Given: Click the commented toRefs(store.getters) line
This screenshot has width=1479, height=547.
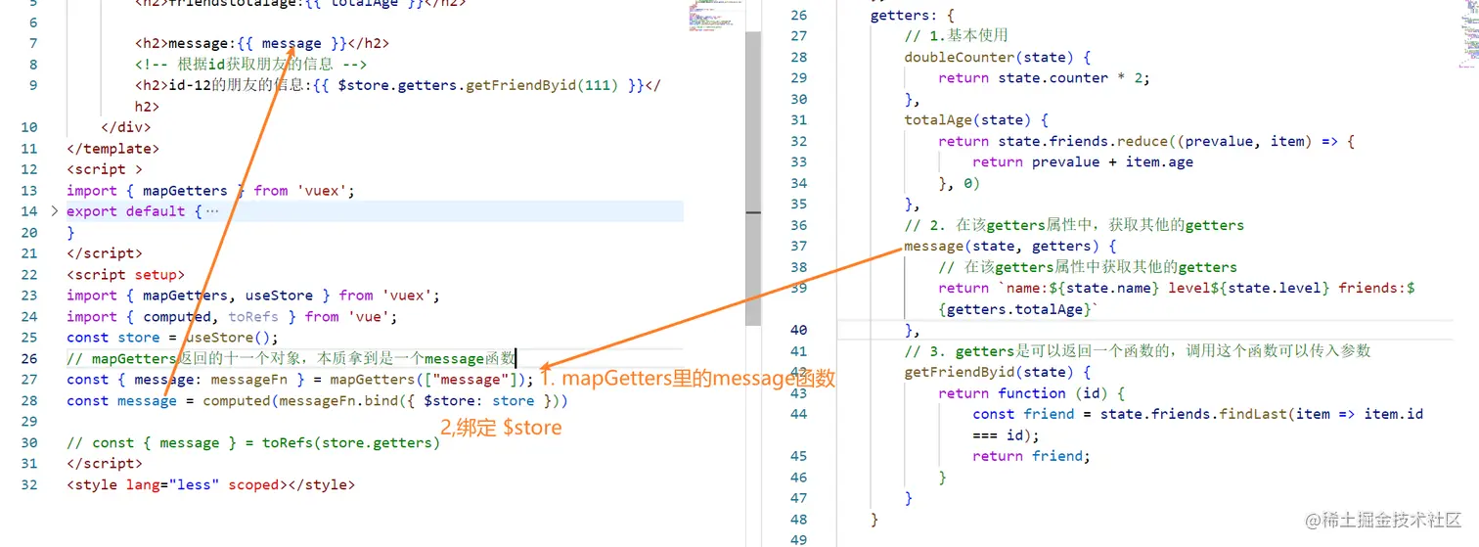Looking at the screenshot, I should [253, 443].
